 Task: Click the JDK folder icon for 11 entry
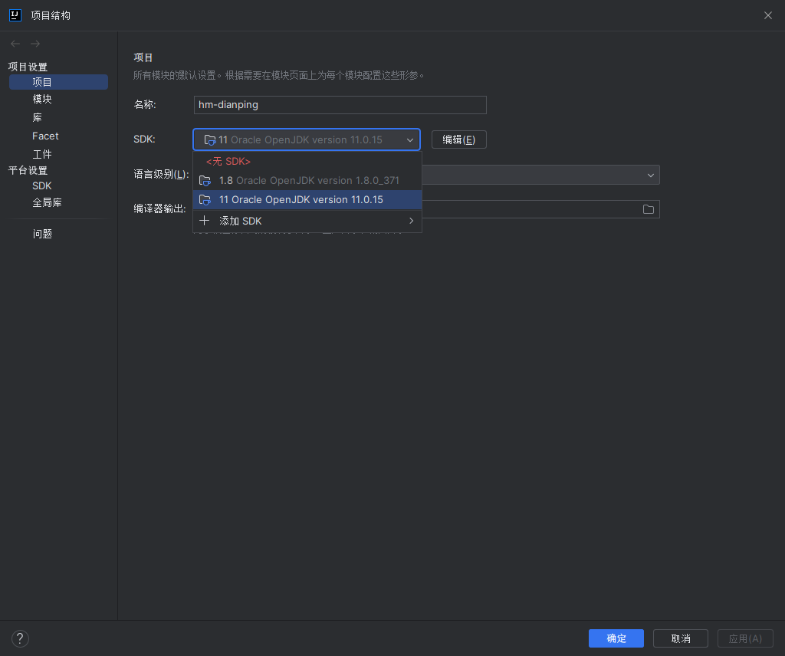[205, 200]
